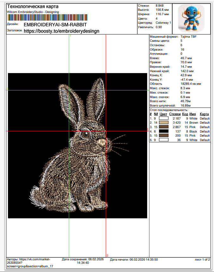Click the Стежки column header
Screen dimensions: 214x272
pyautogui.click(x=175, y=114)
